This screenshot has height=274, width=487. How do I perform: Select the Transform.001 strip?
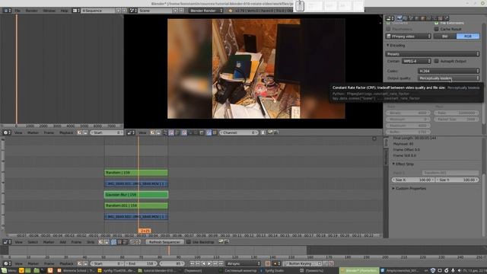(136, 205)
